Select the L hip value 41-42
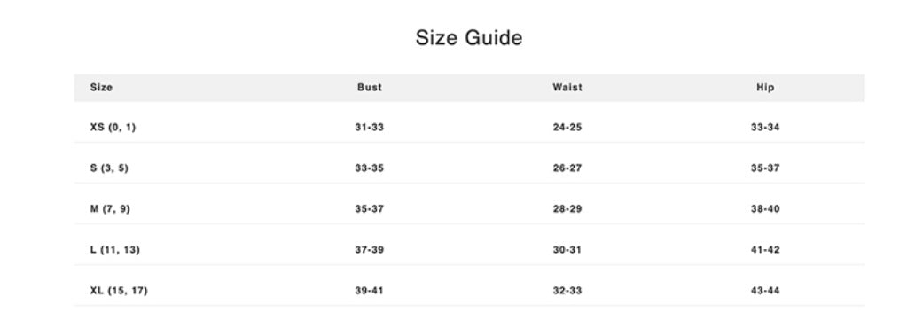This screenshot has width=915, height=328. point(765,250)
